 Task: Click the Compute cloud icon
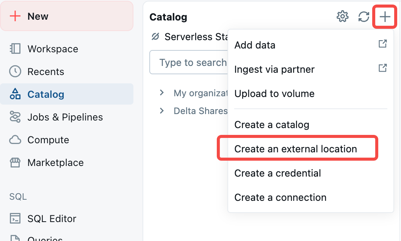15,140
